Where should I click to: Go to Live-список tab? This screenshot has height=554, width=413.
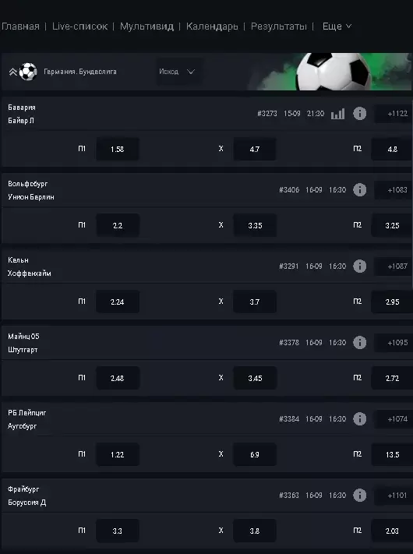tap(79, 26)
